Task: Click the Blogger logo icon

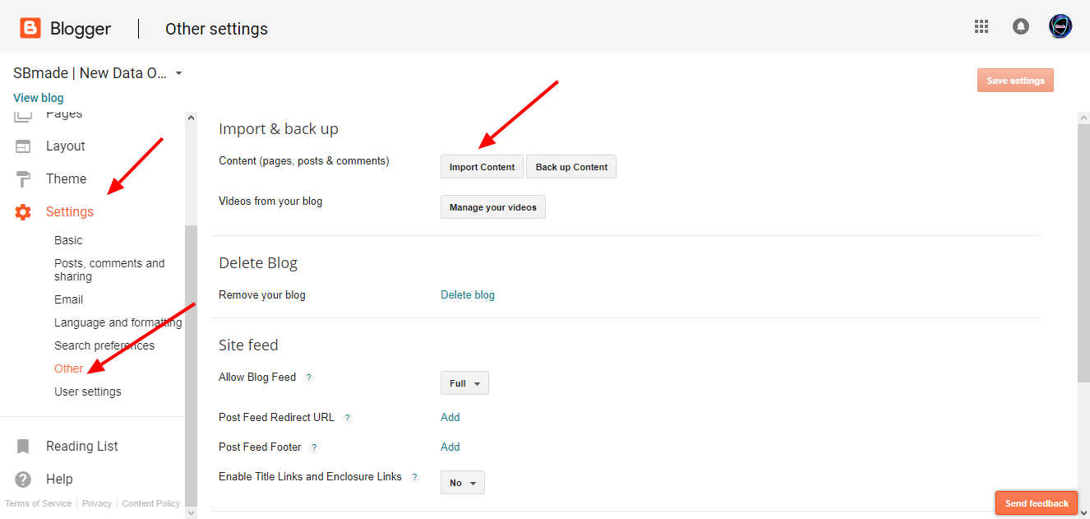Action: (x=30, y=29)
